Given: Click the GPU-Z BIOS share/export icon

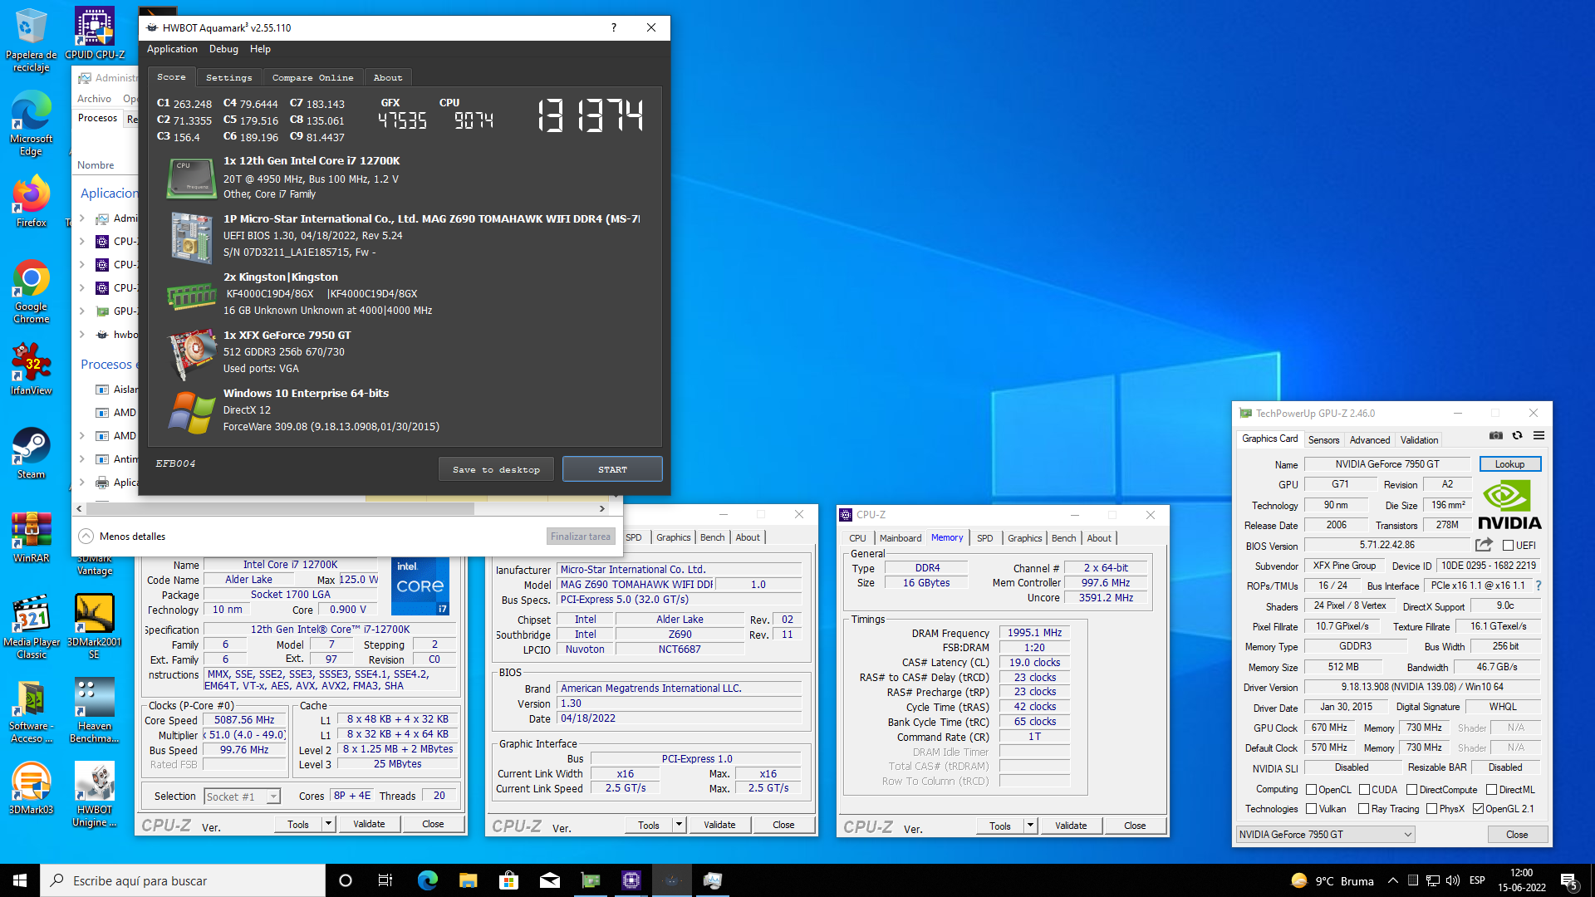Looking at the screenshot, I should tap(1484, 545).
